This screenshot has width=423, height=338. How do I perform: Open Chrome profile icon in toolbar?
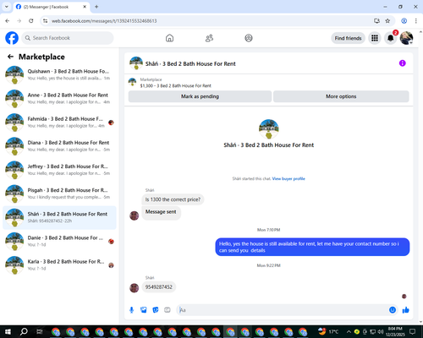[404, 21]
